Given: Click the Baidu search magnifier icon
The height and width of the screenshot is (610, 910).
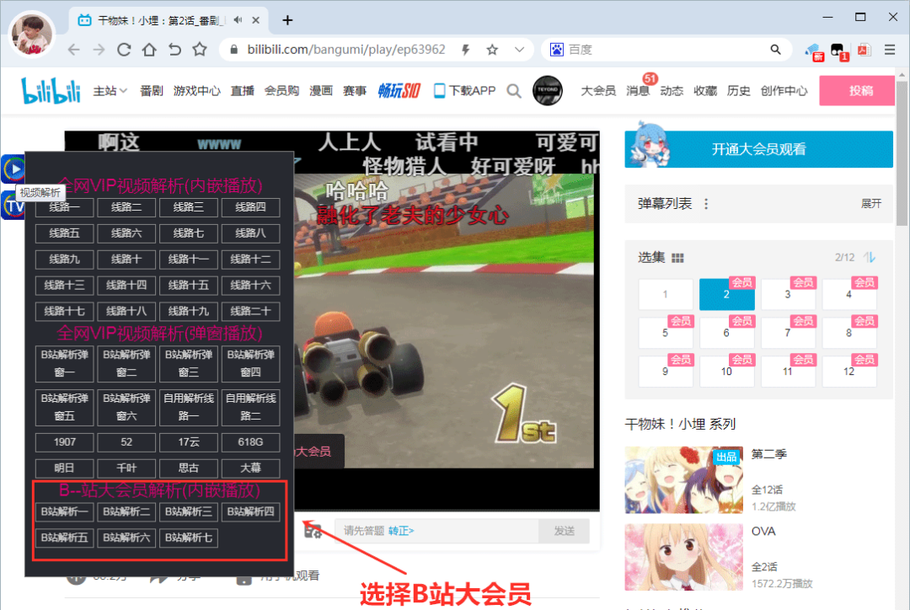Looking at the screenshot, I should coord(775,50).
